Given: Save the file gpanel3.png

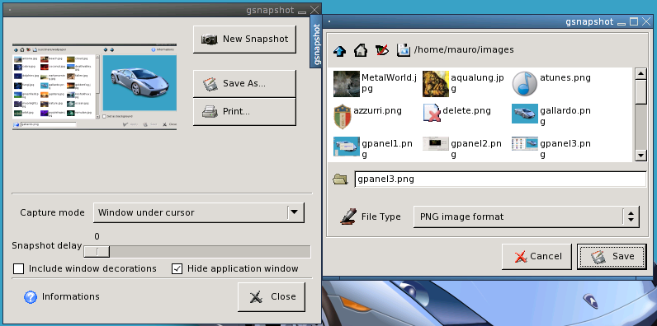Looking at the screenshot, I should pos(612,257).
